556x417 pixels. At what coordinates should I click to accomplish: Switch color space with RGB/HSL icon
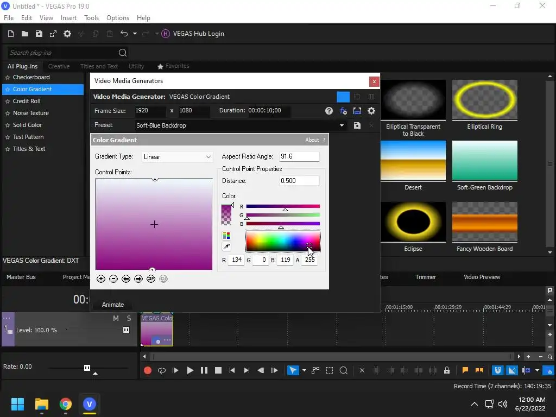(226, 236)
